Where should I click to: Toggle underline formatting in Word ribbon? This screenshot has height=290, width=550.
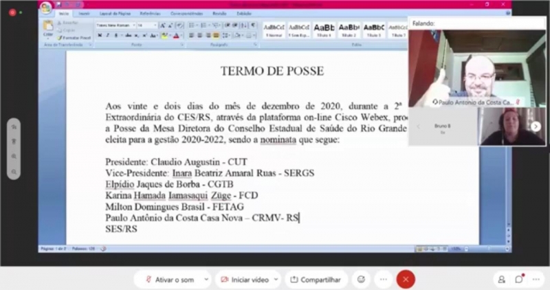tap(115, 36)
